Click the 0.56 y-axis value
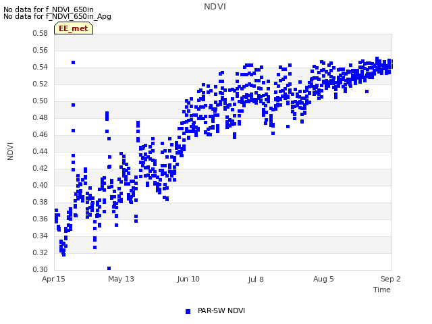This screenshot has width=432, height=324. tap(40, 51)
